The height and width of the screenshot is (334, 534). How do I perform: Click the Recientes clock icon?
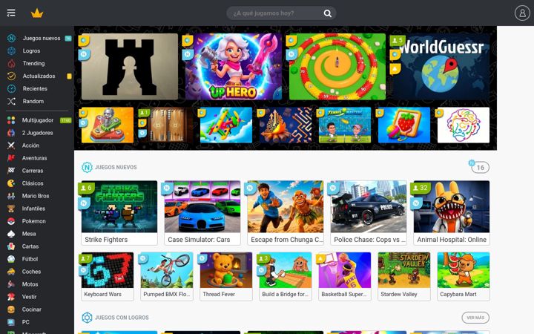click(12, 88)
